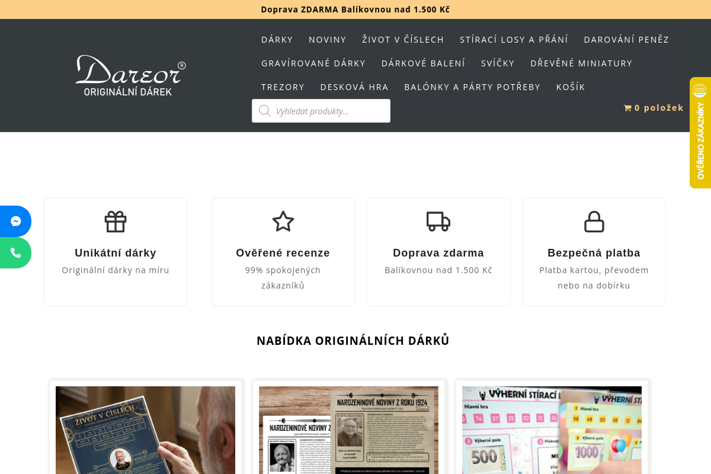Viewport: 711px width, 474px height.
Task: Click the green phone call icon
Action: 15,252
